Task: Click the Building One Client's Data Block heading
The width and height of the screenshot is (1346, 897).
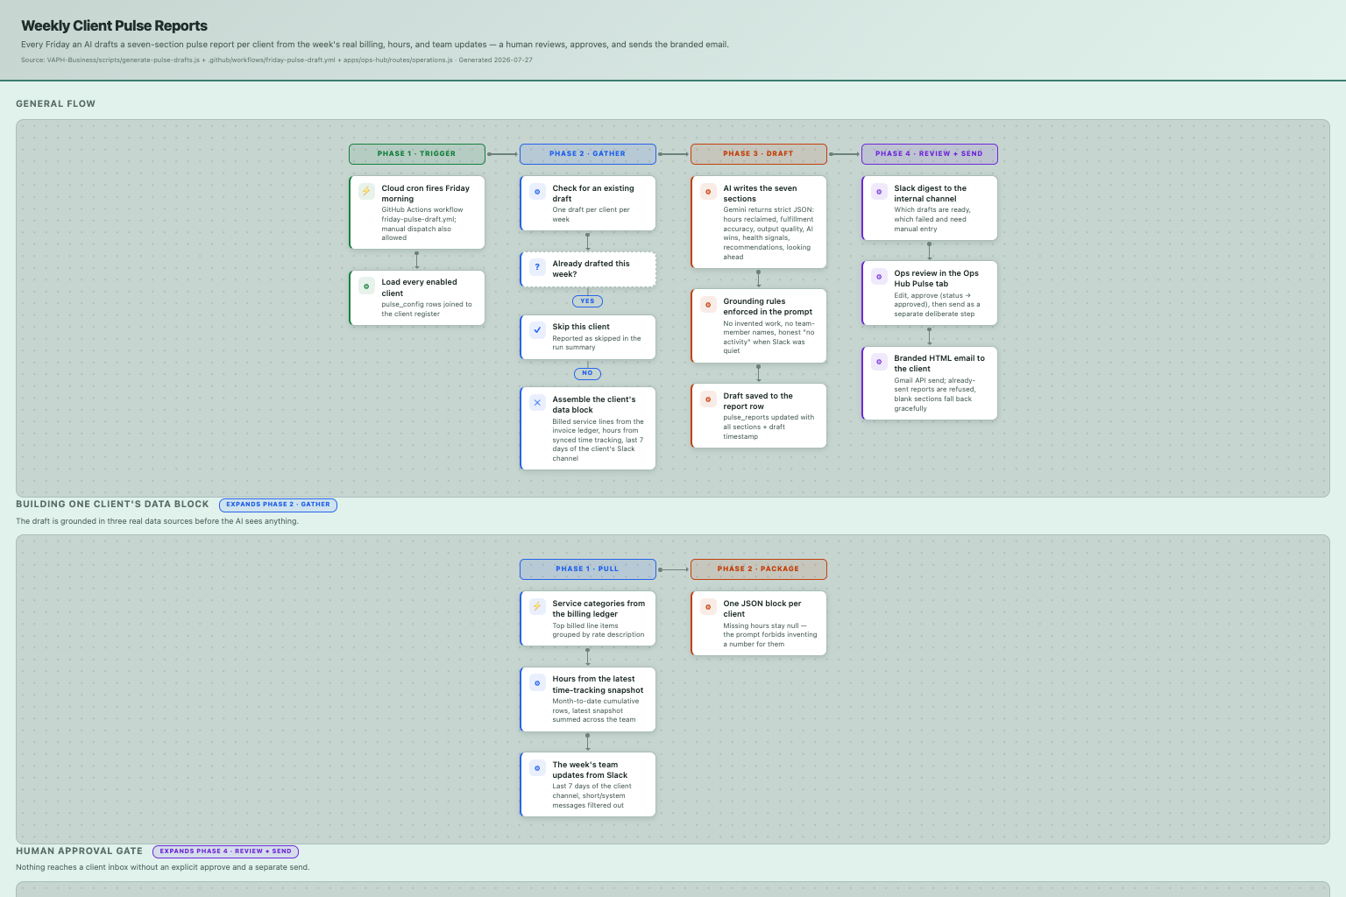Action: (x=113, y=505)
